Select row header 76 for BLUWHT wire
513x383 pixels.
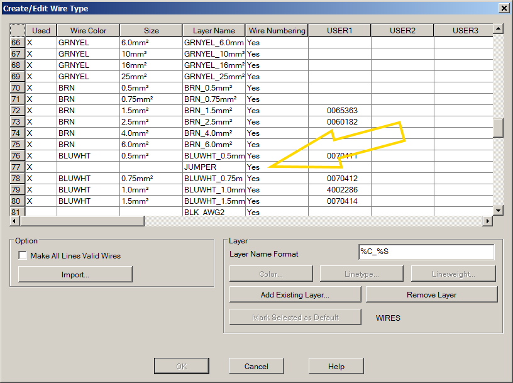click(16, 155)
